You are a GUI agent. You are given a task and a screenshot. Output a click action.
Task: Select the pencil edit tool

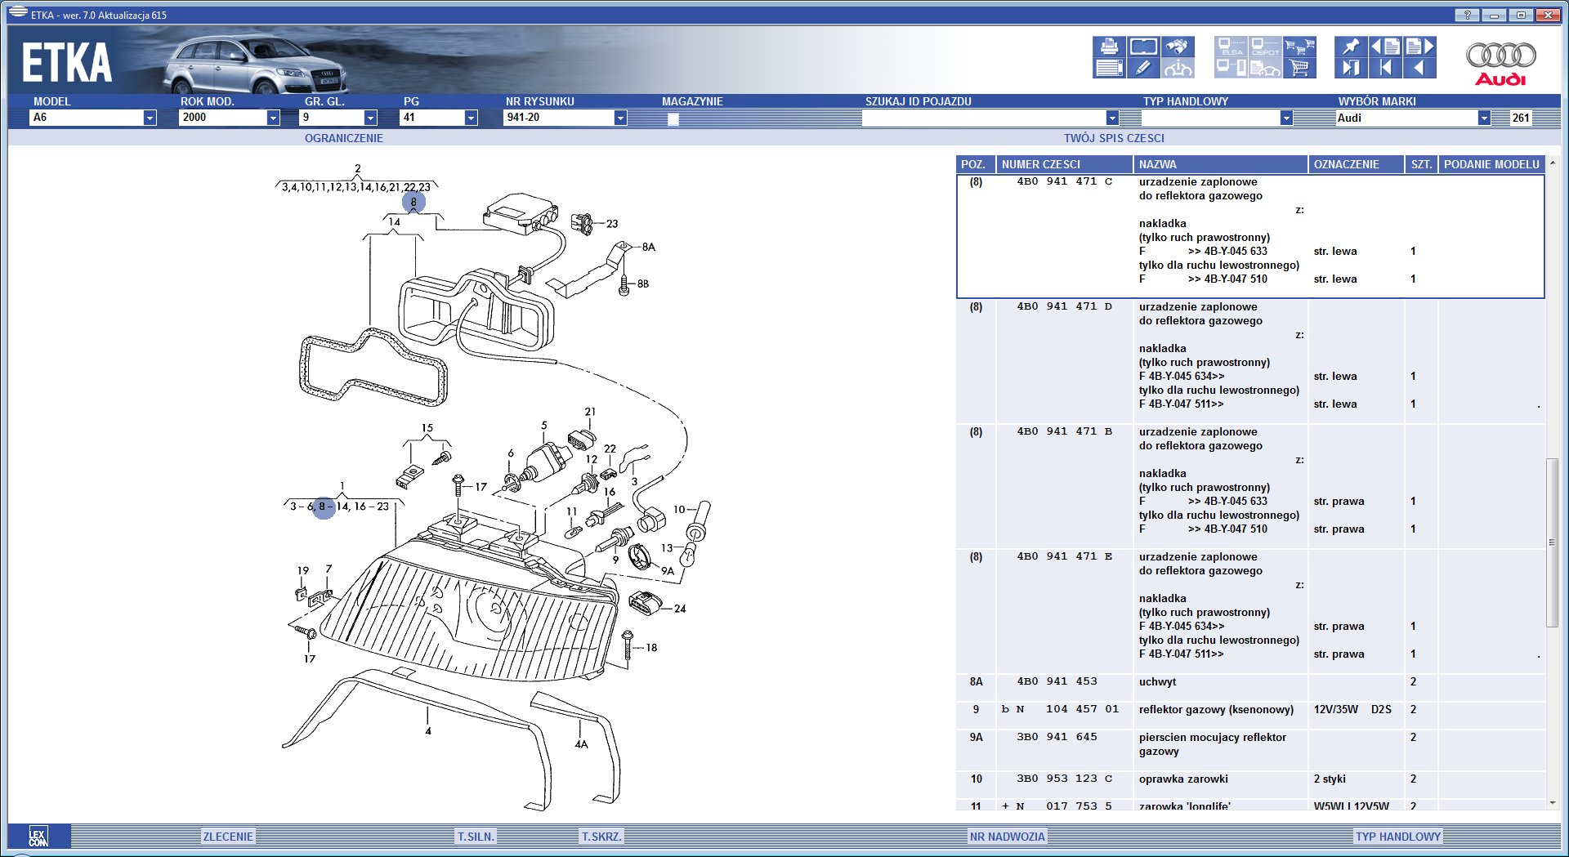pos(1143,68)
